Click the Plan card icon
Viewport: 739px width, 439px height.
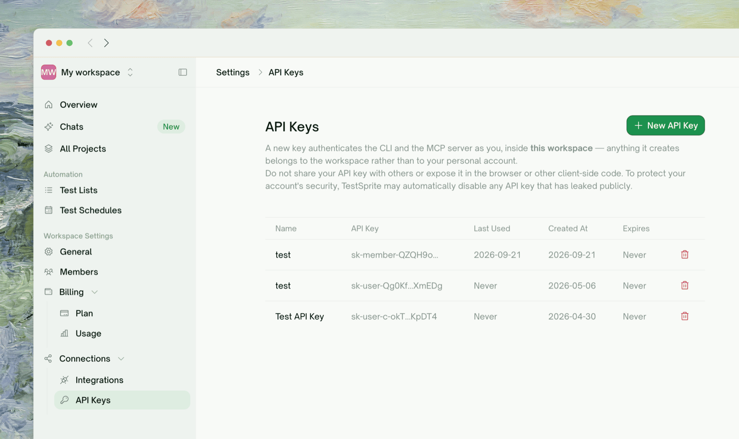coord(65,313)
